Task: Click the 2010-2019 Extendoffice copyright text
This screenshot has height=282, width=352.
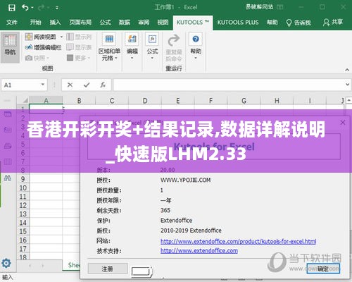Action: click(x=191, y=231)
